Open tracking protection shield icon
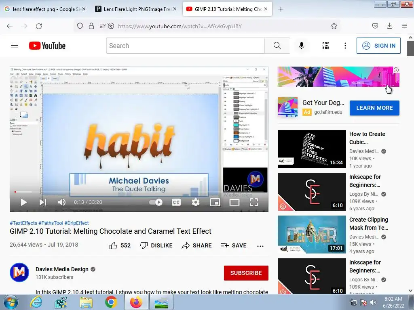Screen dimensions: 414x310 click(80, 26)
